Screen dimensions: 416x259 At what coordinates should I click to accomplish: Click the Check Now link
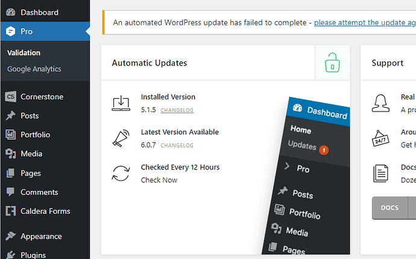tap(159, 180)
